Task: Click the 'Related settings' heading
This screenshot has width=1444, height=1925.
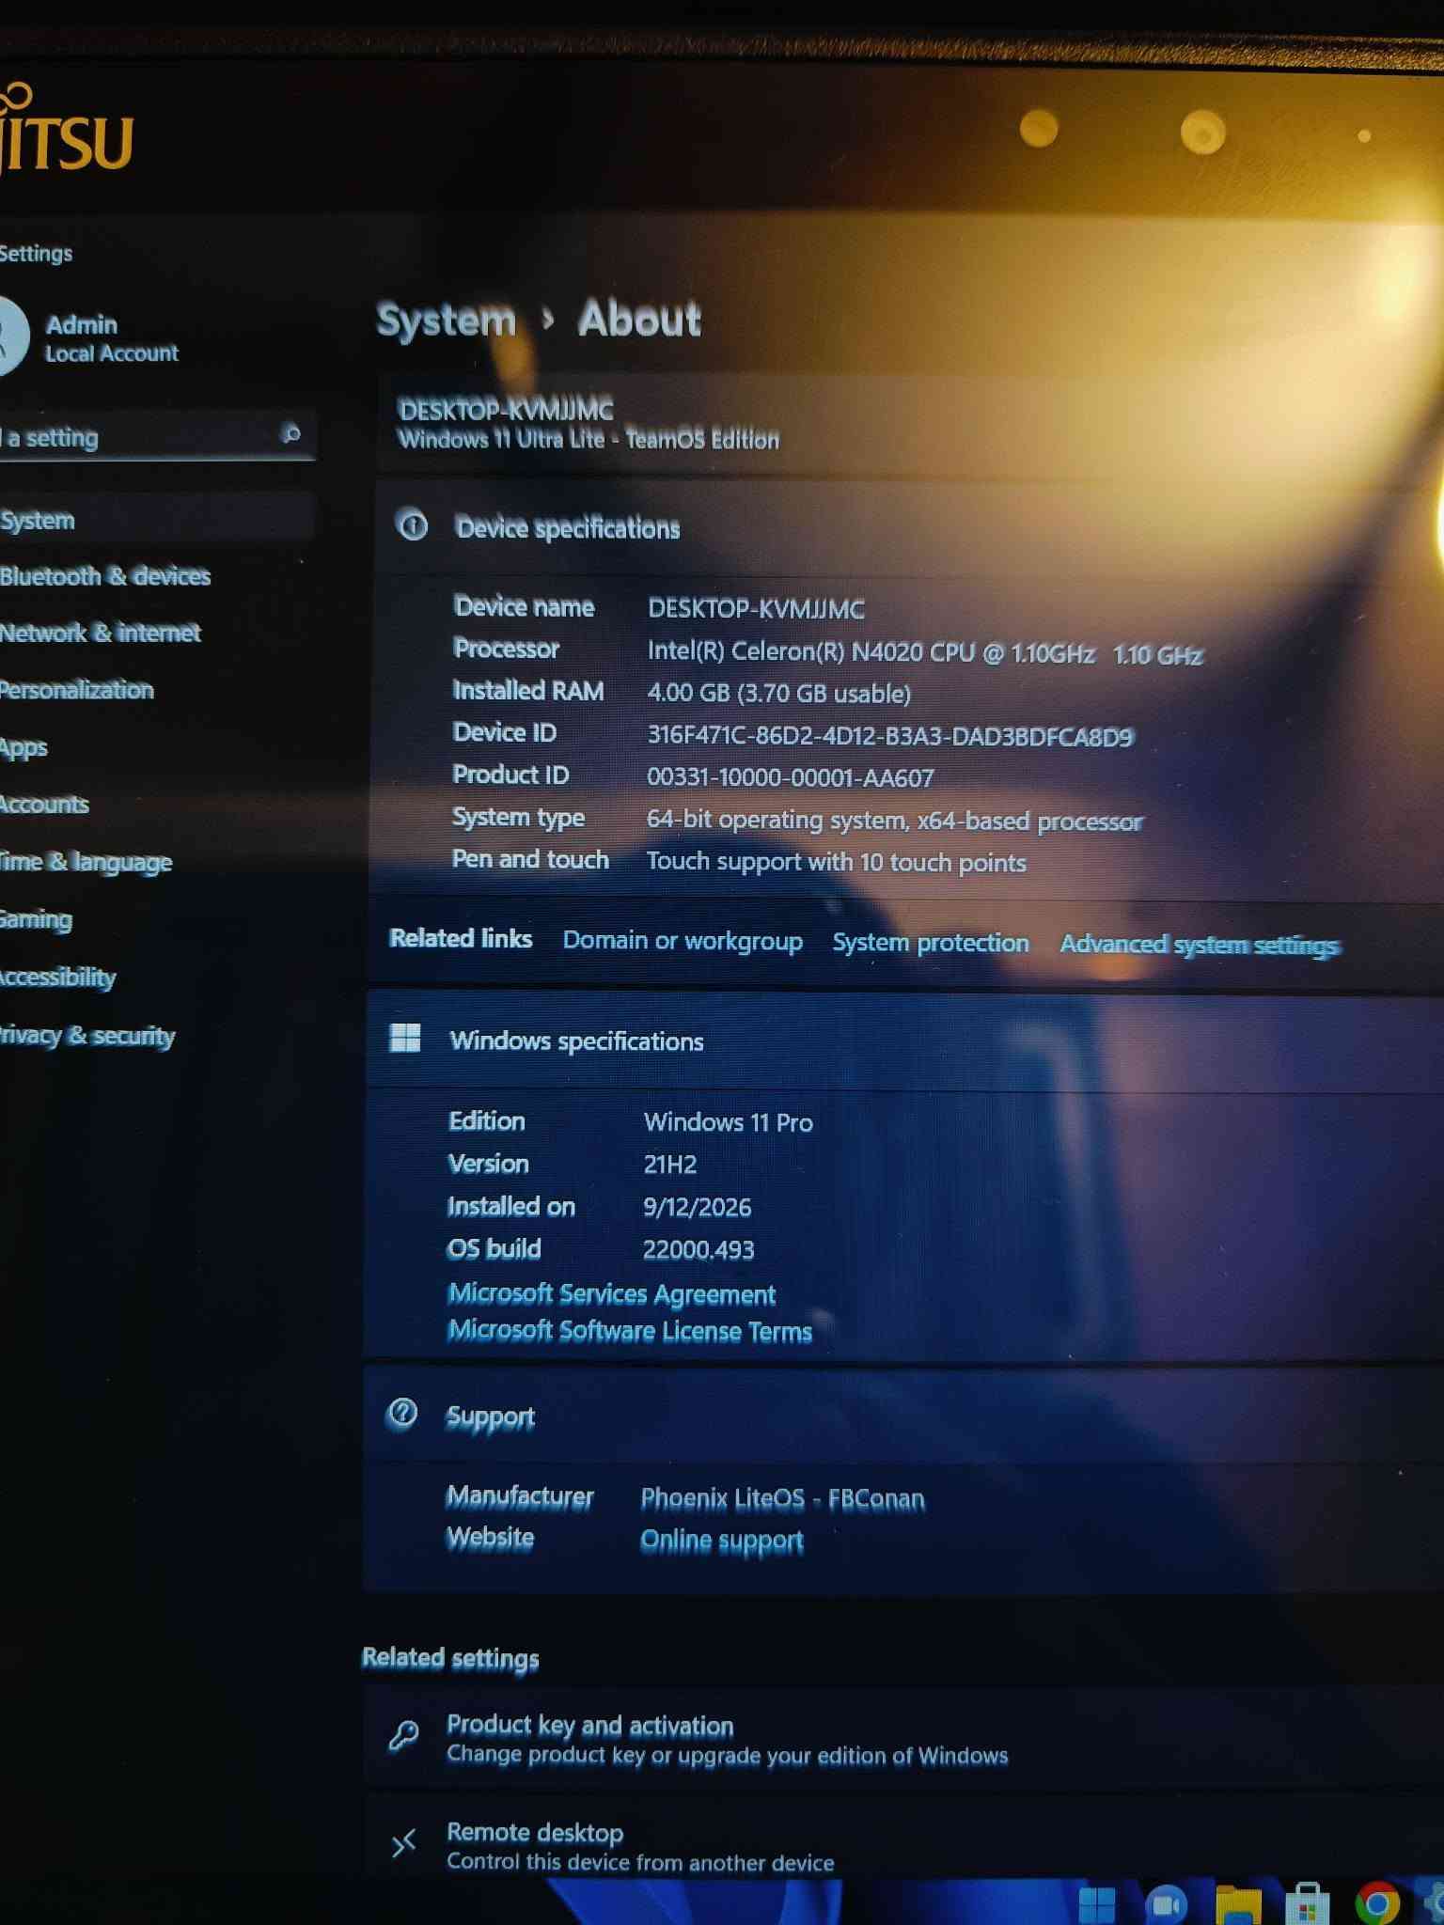Action: [x=451, y=1658]
